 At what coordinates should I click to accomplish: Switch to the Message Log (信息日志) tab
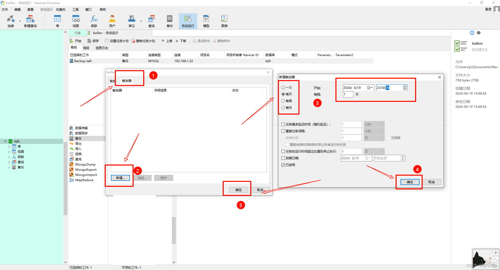(102, 48)
